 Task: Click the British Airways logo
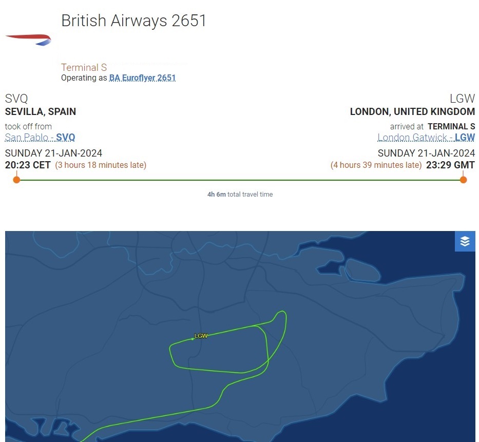point(28,40)
